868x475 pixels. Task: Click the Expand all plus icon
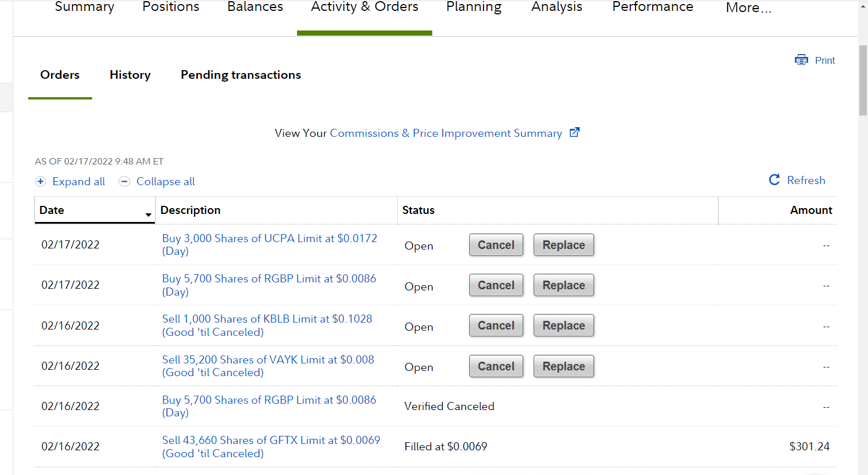(40, 182)
